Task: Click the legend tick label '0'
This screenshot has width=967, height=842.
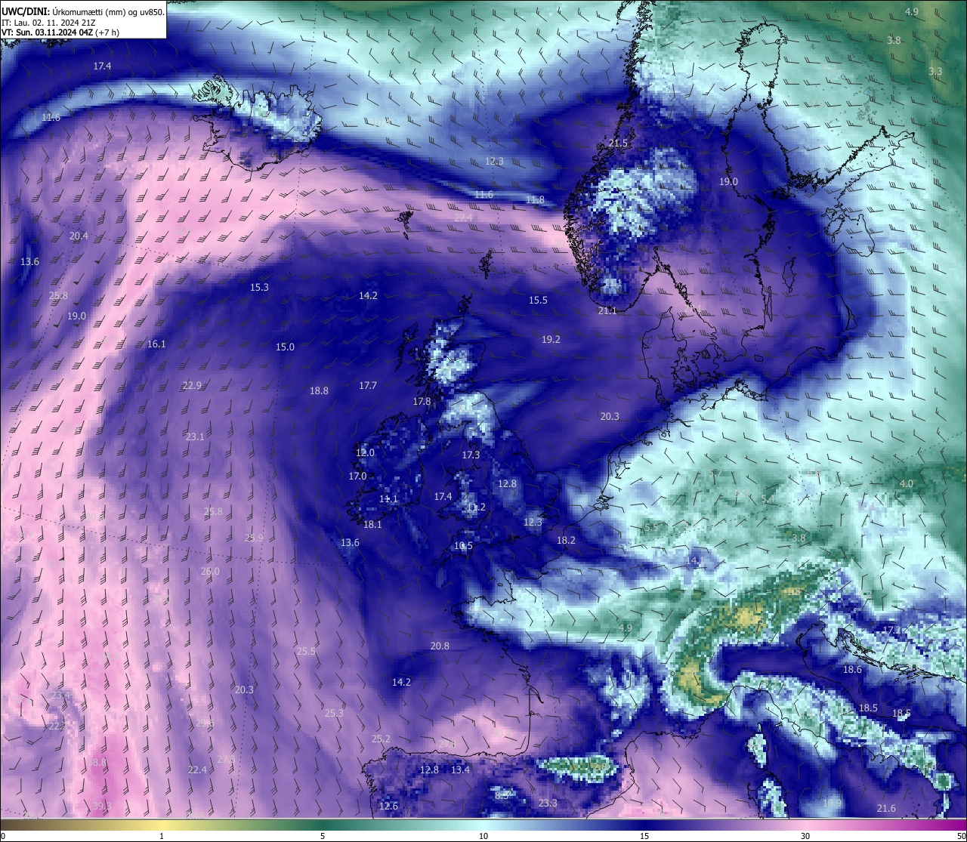Action: click(x=3, y=836)
